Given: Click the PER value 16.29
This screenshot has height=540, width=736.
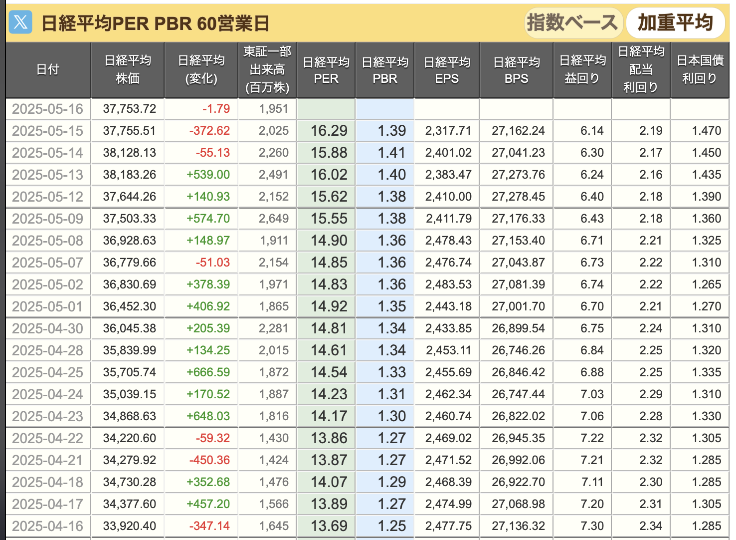Looking at the screenshot, I should 329,131.
